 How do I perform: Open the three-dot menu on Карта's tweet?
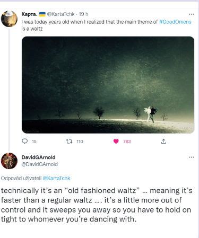tap(192, 14)
